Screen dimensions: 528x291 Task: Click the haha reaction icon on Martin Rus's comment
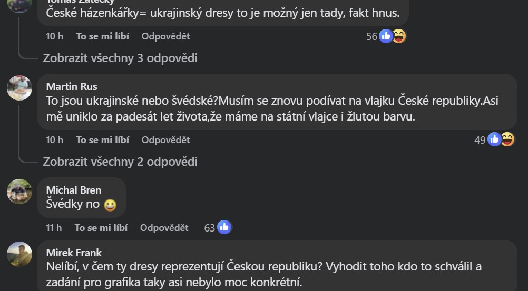click(507, 139)
